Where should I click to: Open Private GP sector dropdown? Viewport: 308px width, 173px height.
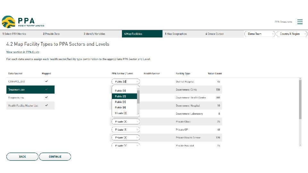pyautogui.click(x=125, y=130)
